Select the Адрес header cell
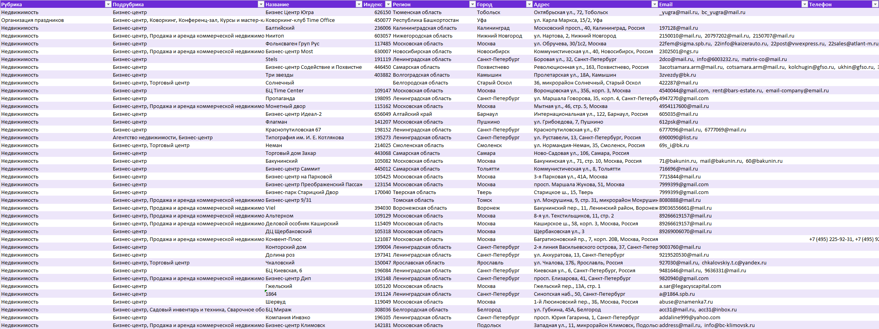The width and height of the screenshot is (879, 329). click(595, 4)
